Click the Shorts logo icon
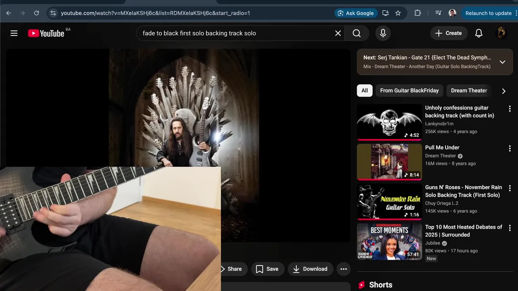The height and width of the screenshot is (291, 518). (362, 285)
